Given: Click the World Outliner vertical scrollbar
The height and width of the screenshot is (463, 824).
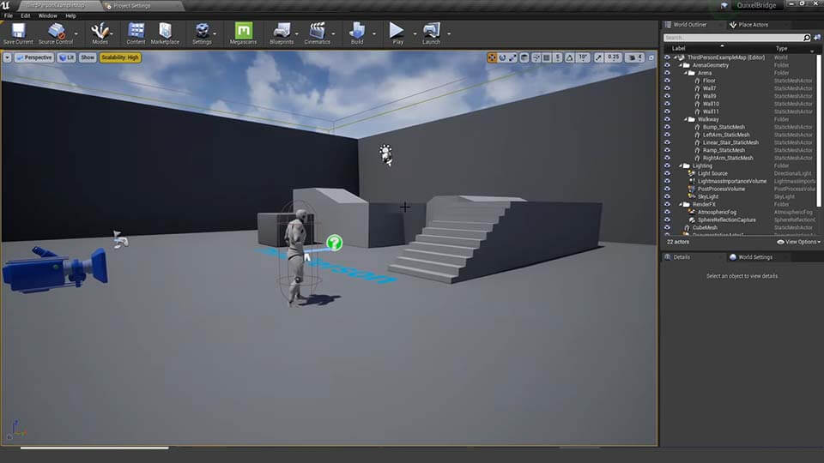Looking at the screenshot, I should click(818, 129).
